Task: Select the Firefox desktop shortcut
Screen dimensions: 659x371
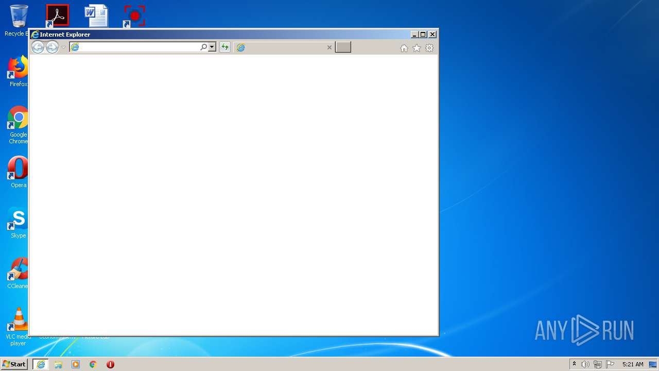Action: 18,72
